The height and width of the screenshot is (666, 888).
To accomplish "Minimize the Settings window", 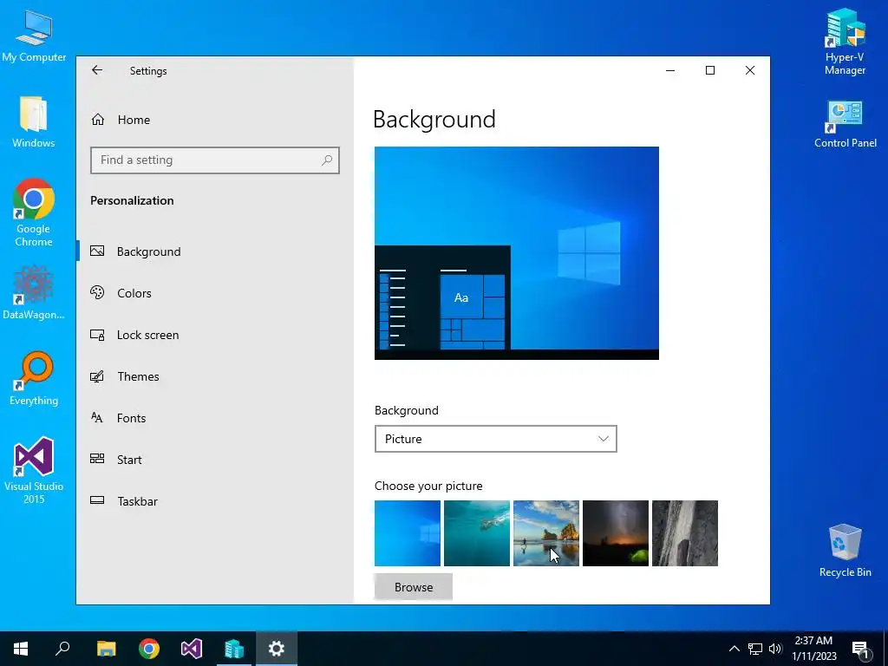I will [x=670, y=70].
